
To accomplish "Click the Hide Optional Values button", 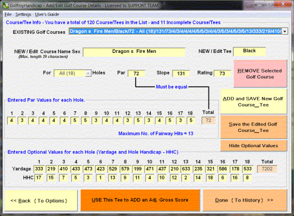I will click(x=253, y=146).
